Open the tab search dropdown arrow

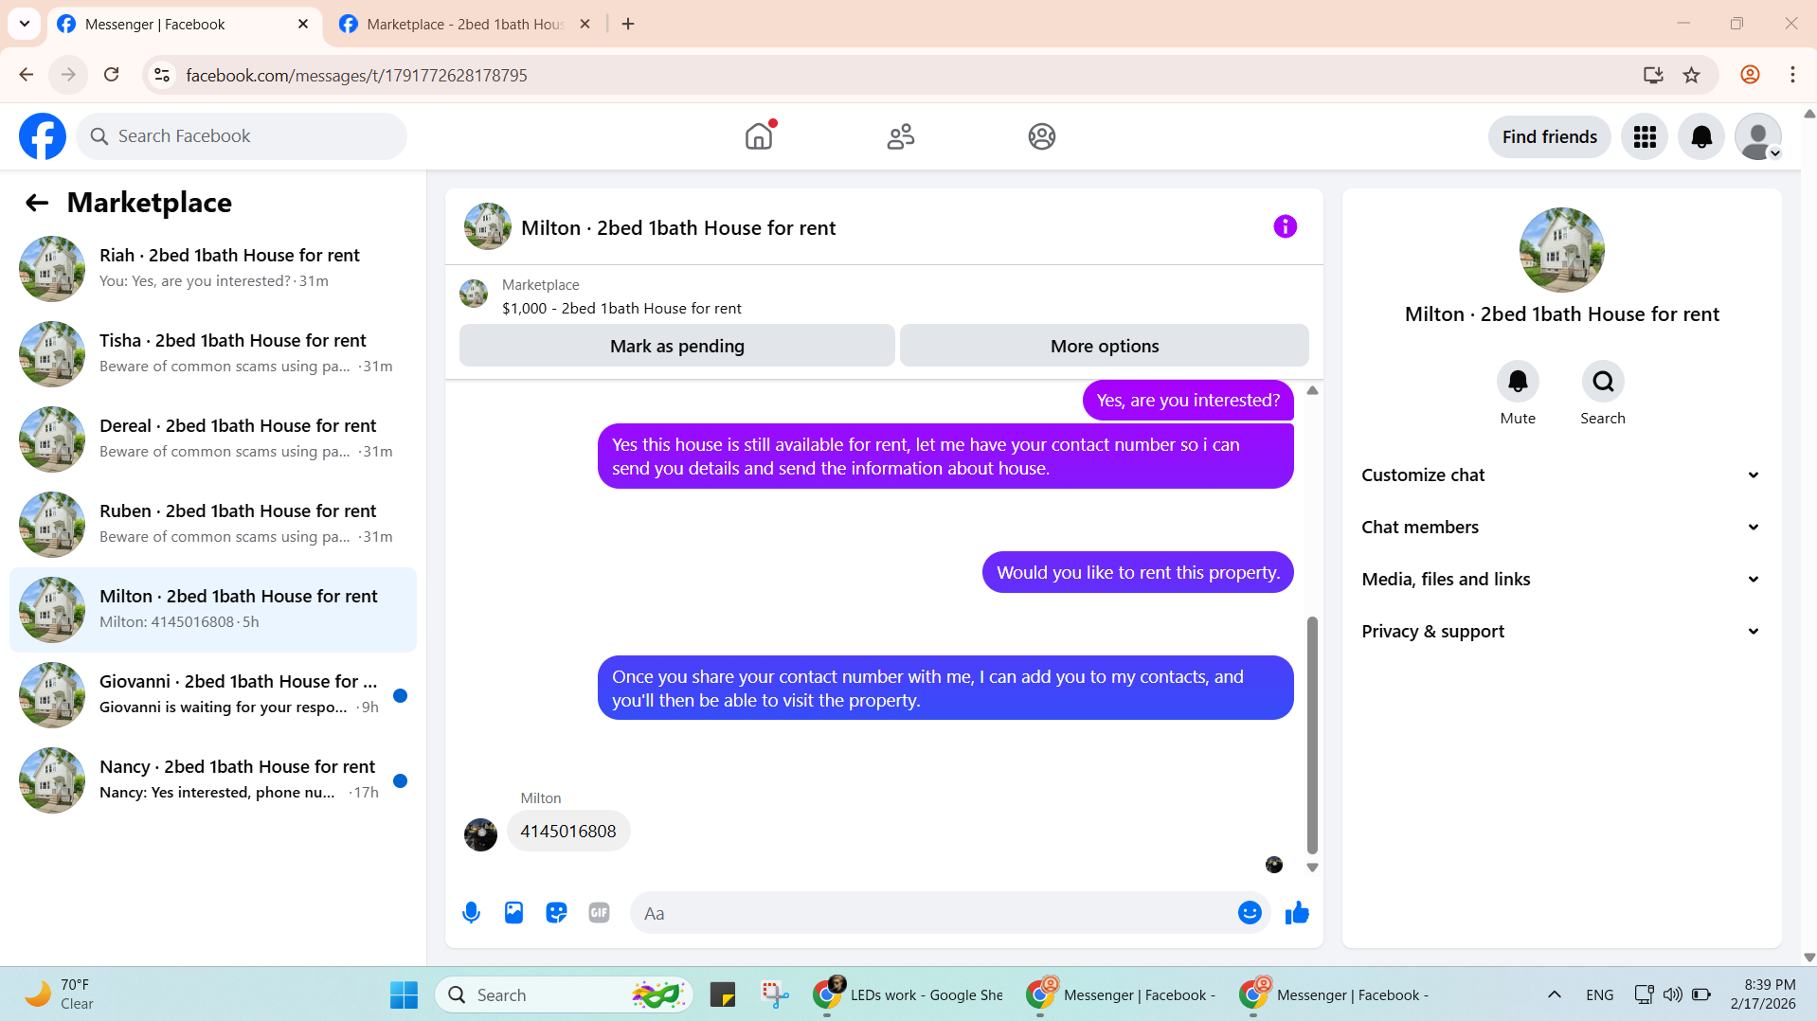(25, 24)
